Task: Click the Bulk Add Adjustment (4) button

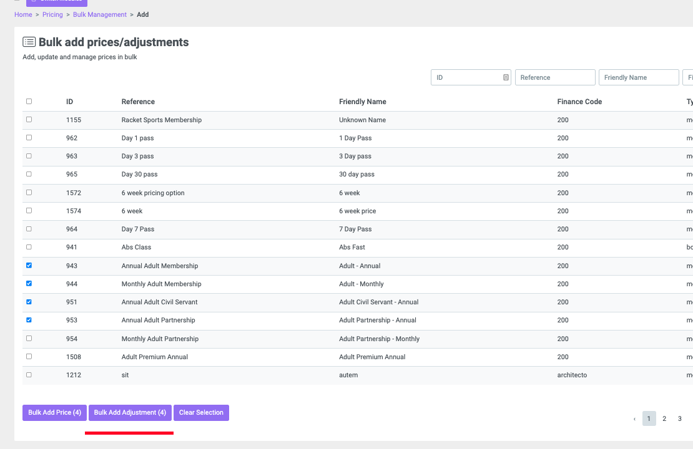Action: pyautogui.click(x=130, y=412)
